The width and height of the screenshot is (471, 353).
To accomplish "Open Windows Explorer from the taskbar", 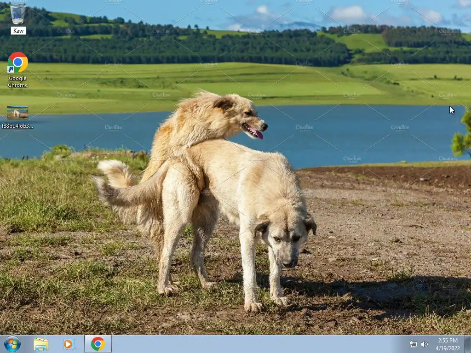I will pos(41,344).
